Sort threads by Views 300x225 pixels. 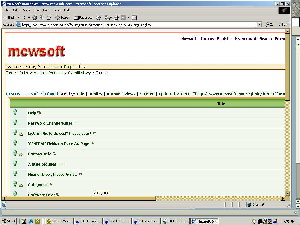point(130,94)
